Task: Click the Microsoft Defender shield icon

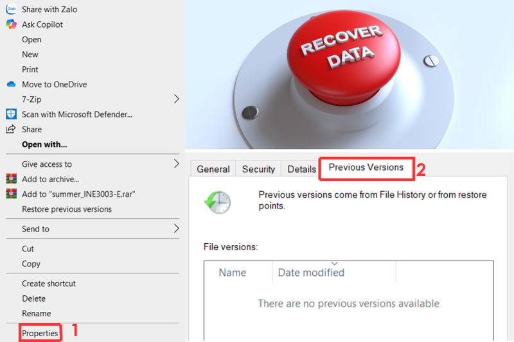Action: [11, 114]
